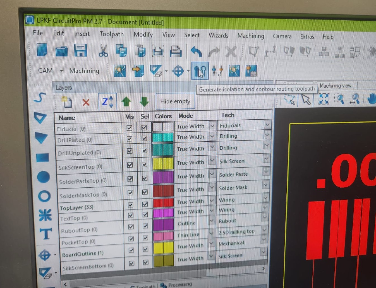The width and height of the screenshot is (376, 288).
Task: Create a new document with the toolbar icon
Action: click(42, 50)
